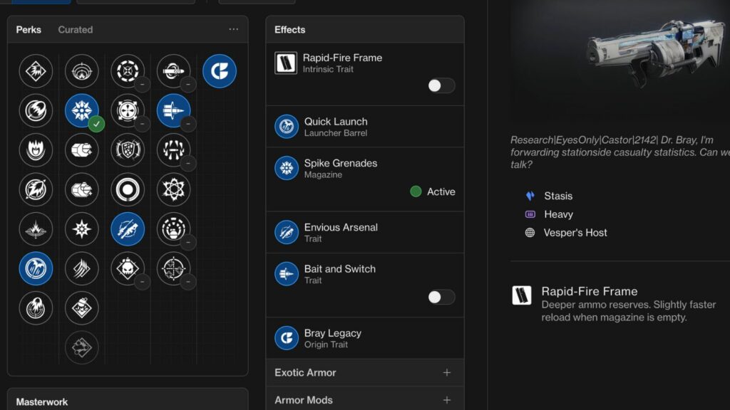Click Rapid-Fire Frame icon in weapon details panel

(521, 295)
